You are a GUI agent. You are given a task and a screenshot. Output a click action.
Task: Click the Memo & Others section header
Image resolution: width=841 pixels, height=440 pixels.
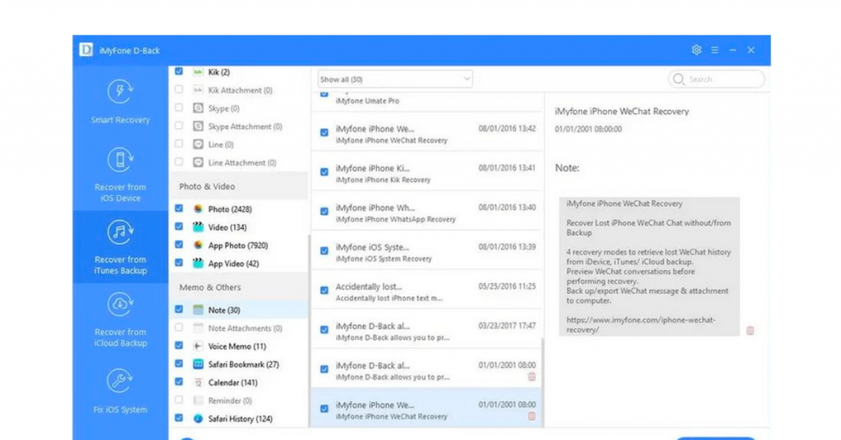point(239,286)
